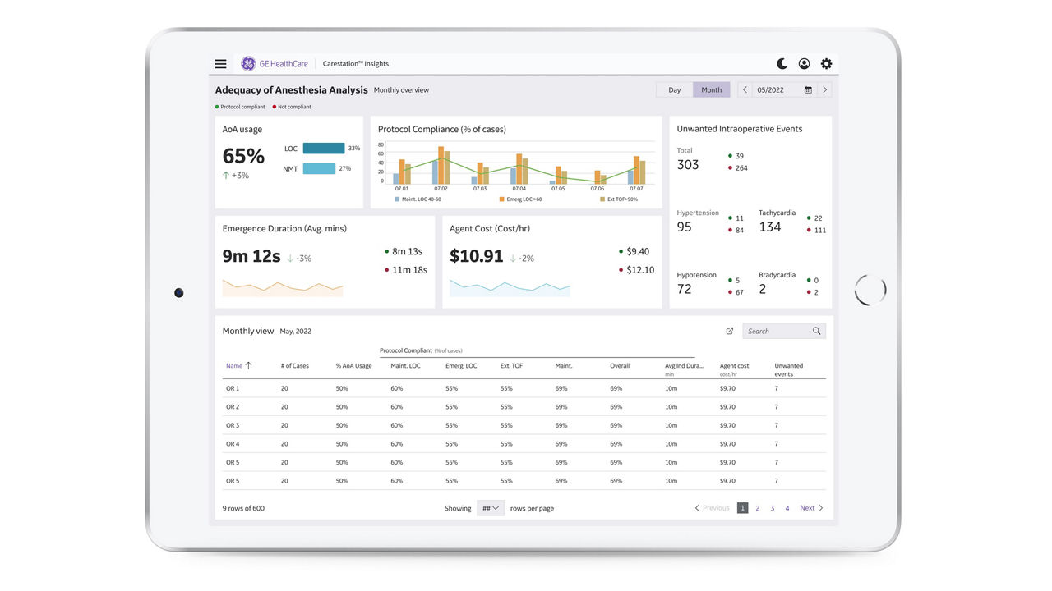This screenshot has width=1052, height=591.
Task: Click the search magnifier icon
Action: [x=816, y=332]
